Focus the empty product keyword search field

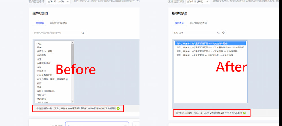point(60,33)
